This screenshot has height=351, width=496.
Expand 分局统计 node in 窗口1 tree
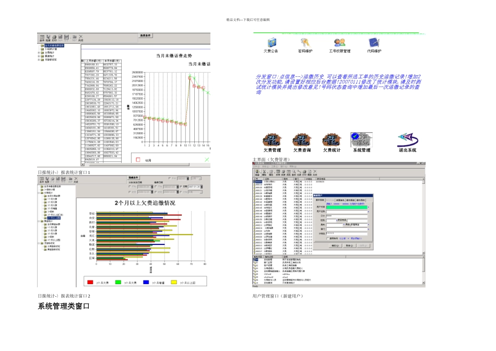(x=39, y=53)
